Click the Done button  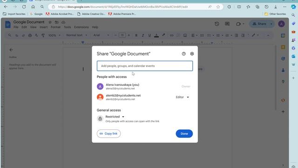point(184,133)
